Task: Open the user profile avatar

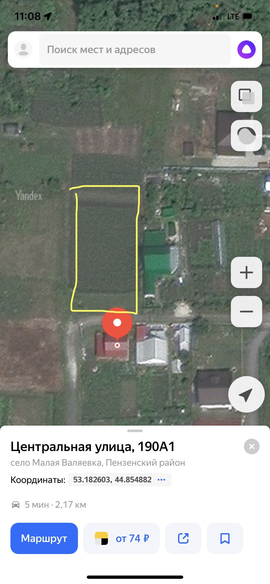Action: pos(23,50)
